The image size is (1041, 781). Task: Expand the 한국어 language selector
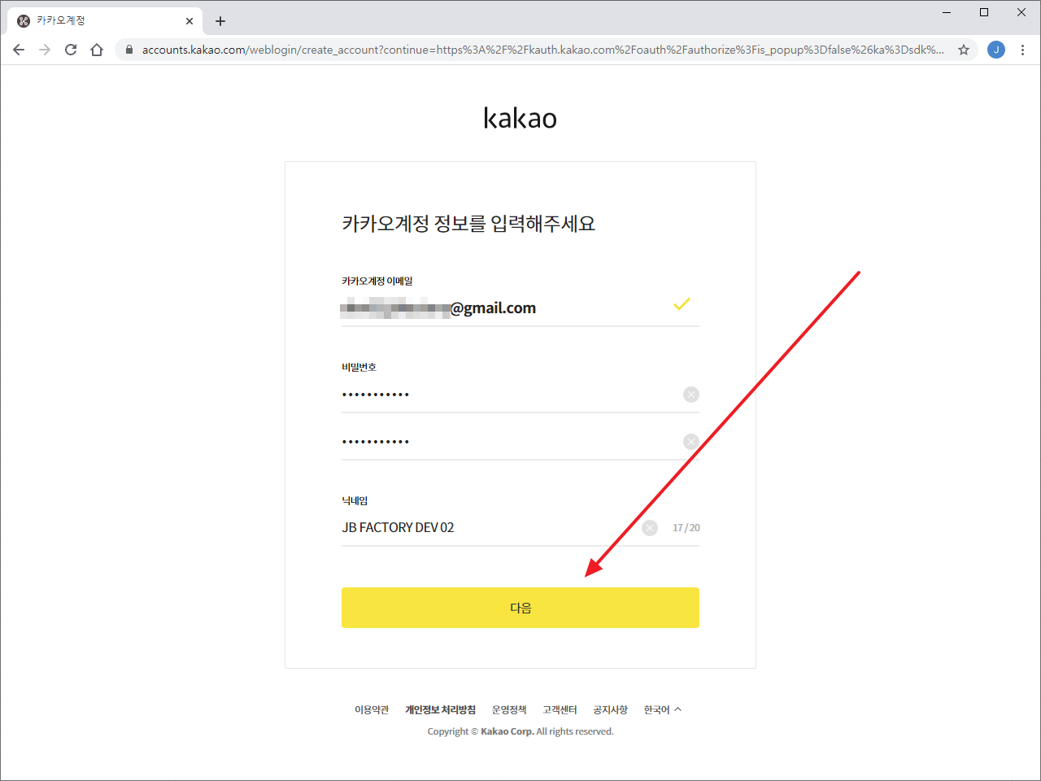pyautogui.click(x=663, y=710)
